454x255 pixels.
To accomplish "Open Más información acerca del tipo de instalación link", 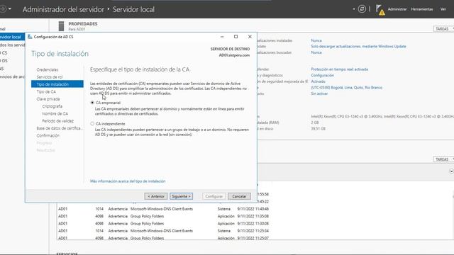I will click(128, 181).
